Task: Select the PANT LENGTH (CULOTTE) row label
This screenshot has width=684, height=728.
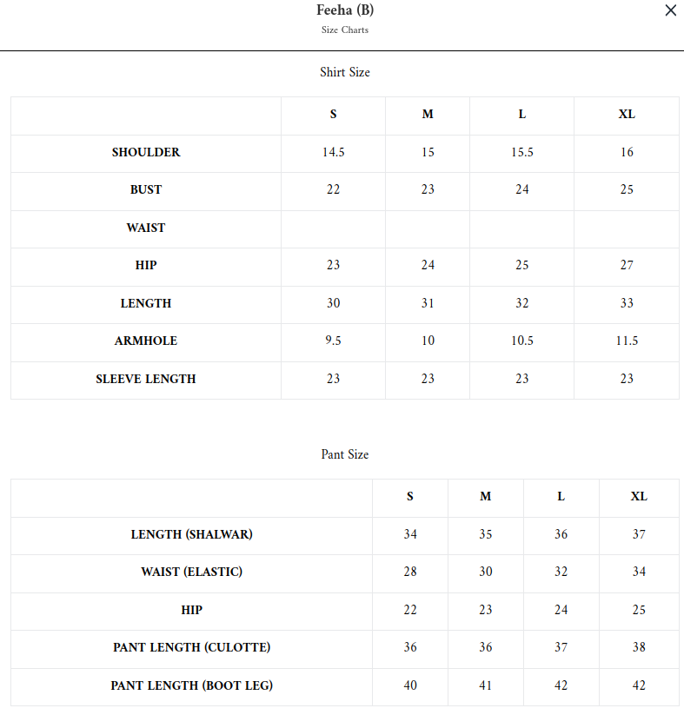Action: (192, 648)
